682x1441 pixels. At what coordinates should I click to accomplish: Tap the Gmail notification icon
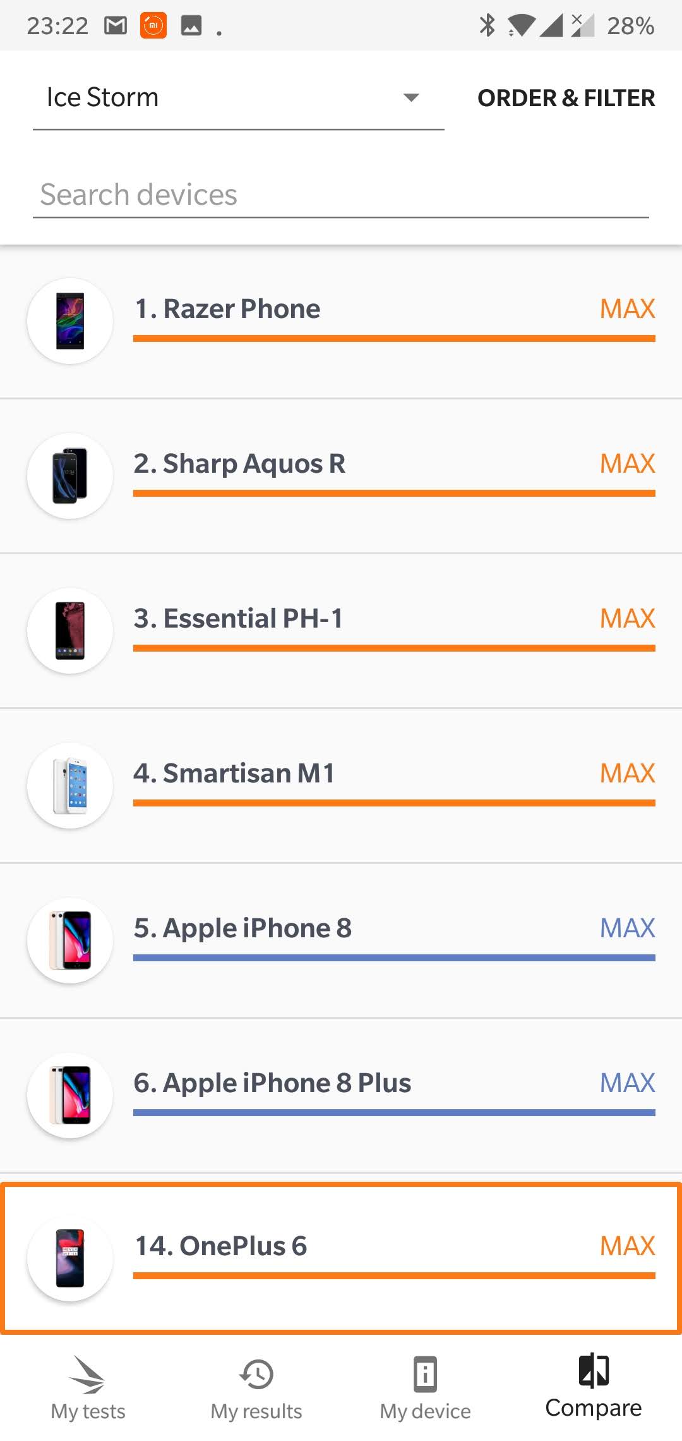(116, 26)
